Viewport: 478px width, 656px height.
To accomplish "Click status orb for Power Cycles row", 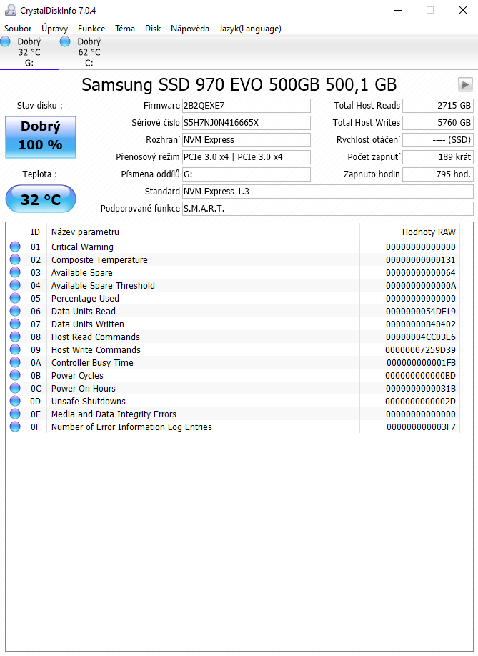I will tap(15, 375).
